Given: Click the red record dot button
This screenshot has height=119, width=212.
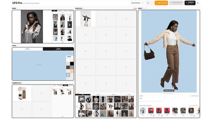Looking at the screenshot, I should coord(148,3).
